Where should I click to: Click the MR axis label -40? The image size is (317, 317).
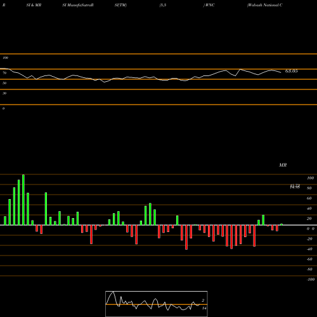click(x=309, y=249)
